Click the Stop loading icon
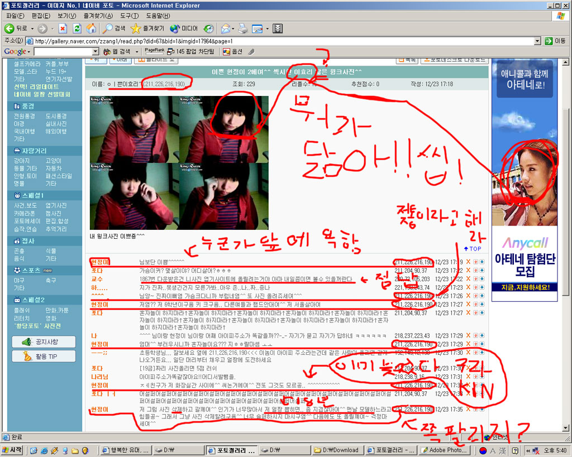Screen dimensions: 572x457 63,28
